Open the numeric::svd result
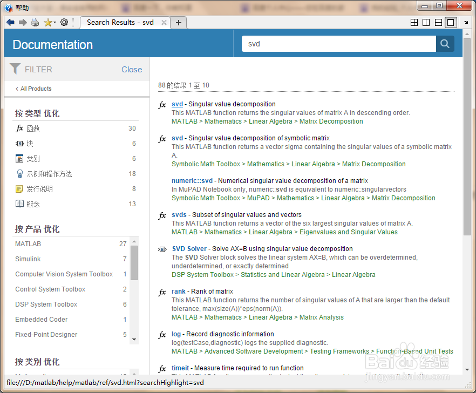This screenshot has height=393, width=476. 192,181
